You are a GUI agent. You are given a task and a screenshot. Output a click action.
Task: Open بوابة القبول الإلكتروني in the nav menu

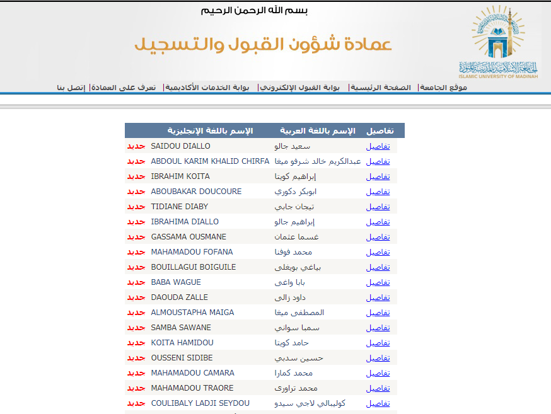click(x=299, y=88)
